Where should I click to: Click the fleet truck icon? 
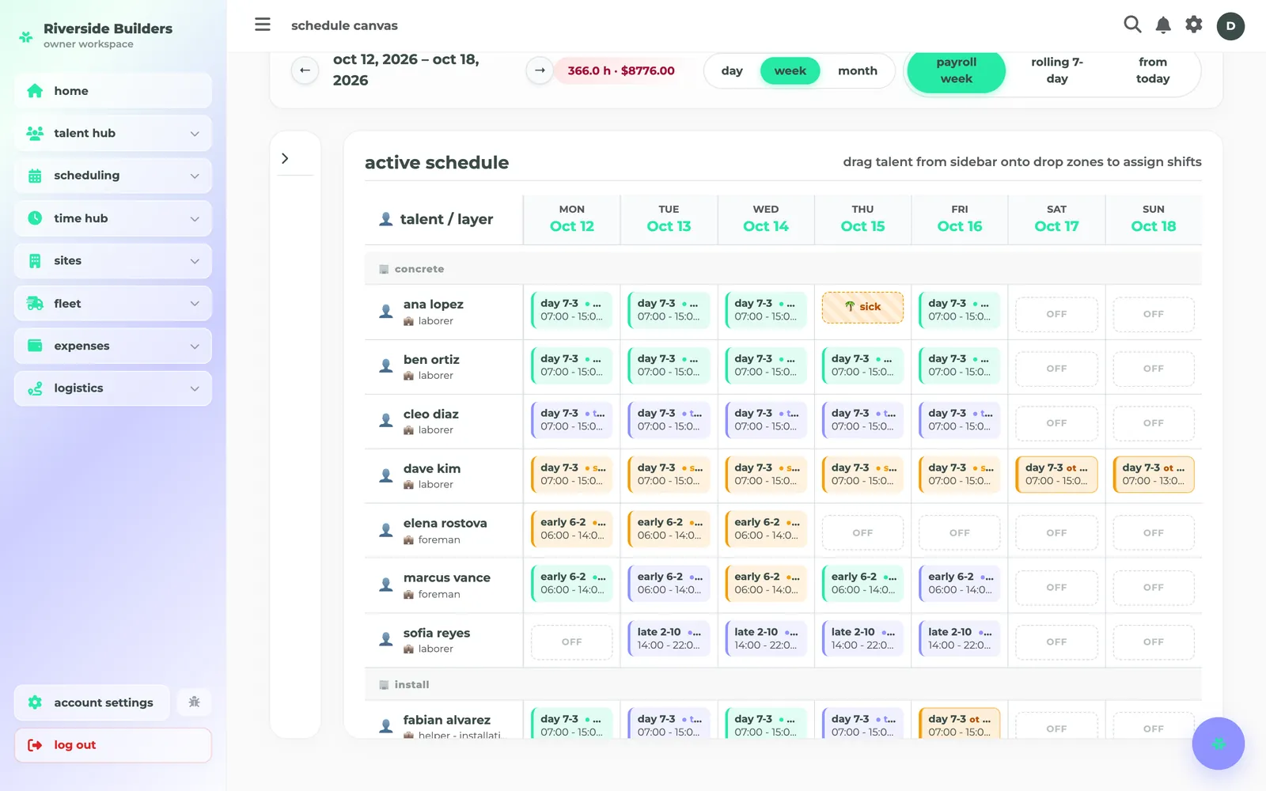(x=35, y=304)
